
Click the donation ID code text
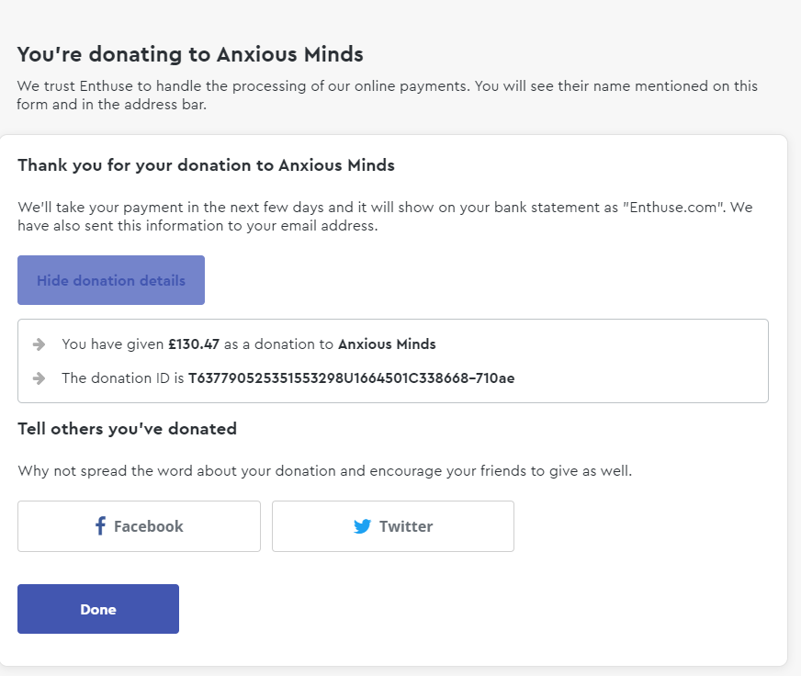pyautogui.click(x=351, y=377)
